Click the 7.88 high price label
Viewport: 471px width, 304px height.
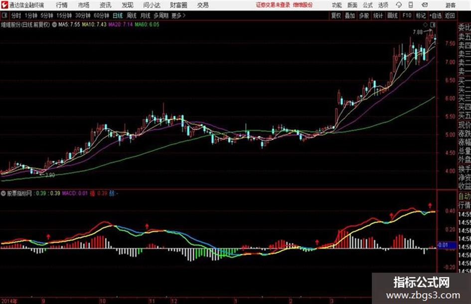coord(418,32)
